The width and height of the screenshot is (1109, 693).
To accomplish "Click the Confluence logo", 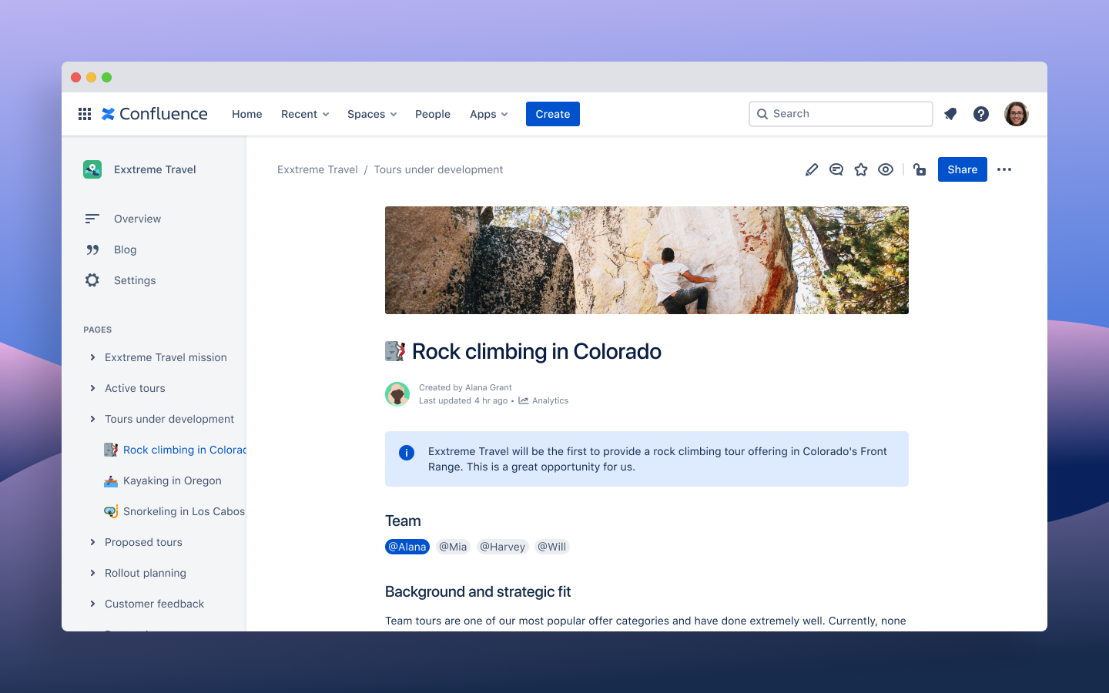I will 155,114.
